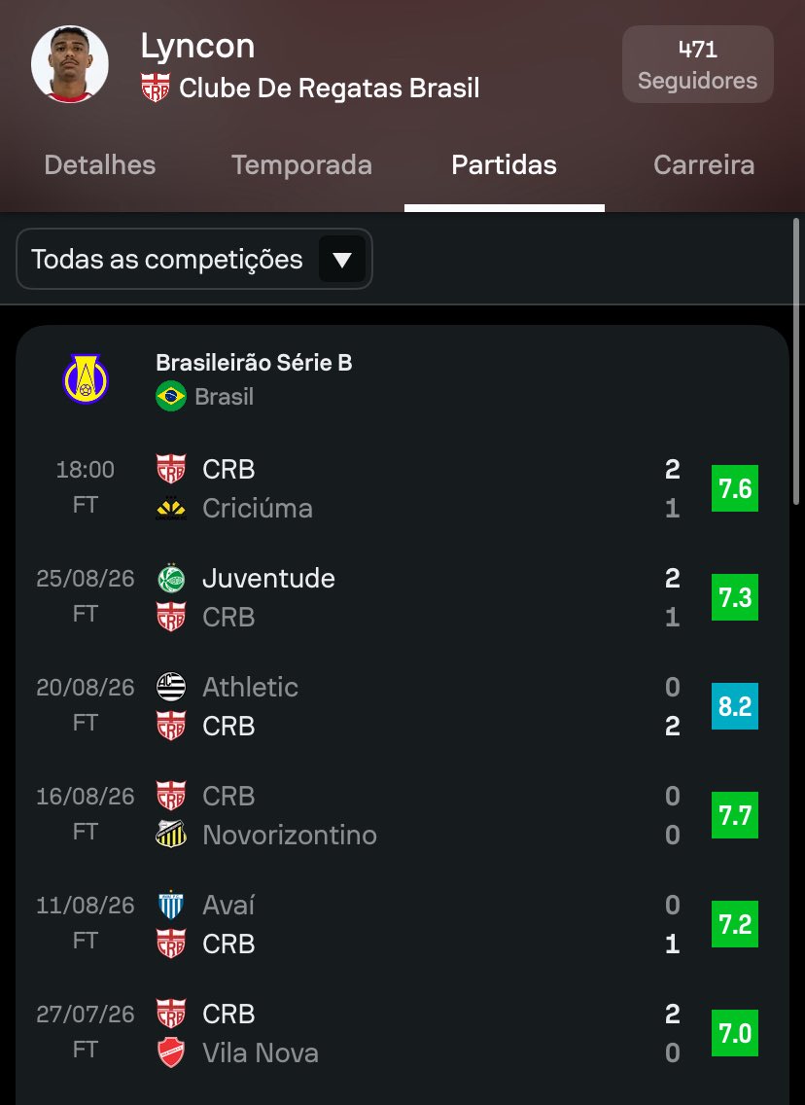Click the Novorizontino team crest
805x1105 pixels.
pos(171,835)
